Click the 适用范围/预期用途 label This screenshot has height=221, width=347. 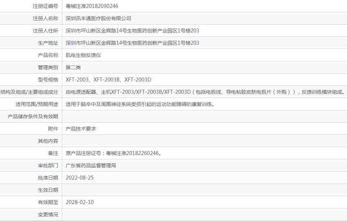37,104
